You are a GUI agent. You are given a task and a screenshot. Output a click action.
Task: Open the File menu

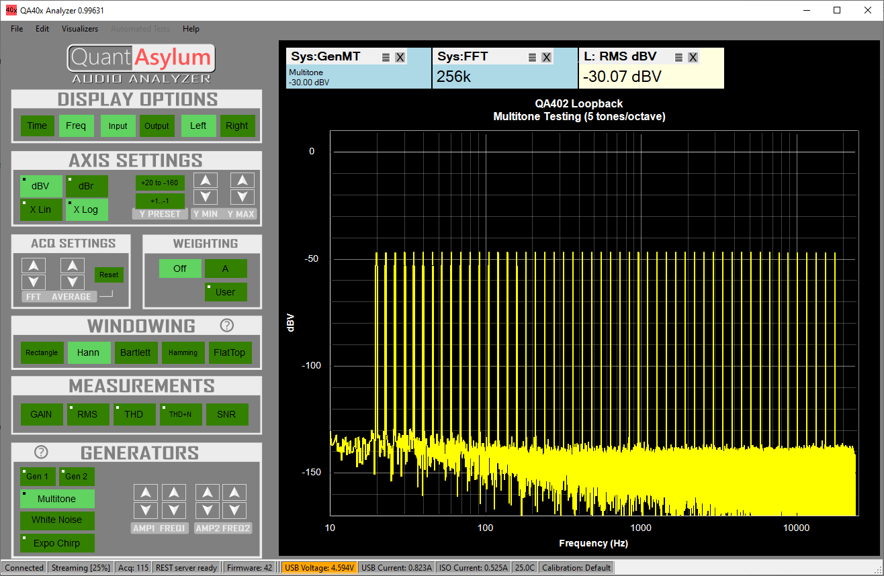tap(17, 29)
